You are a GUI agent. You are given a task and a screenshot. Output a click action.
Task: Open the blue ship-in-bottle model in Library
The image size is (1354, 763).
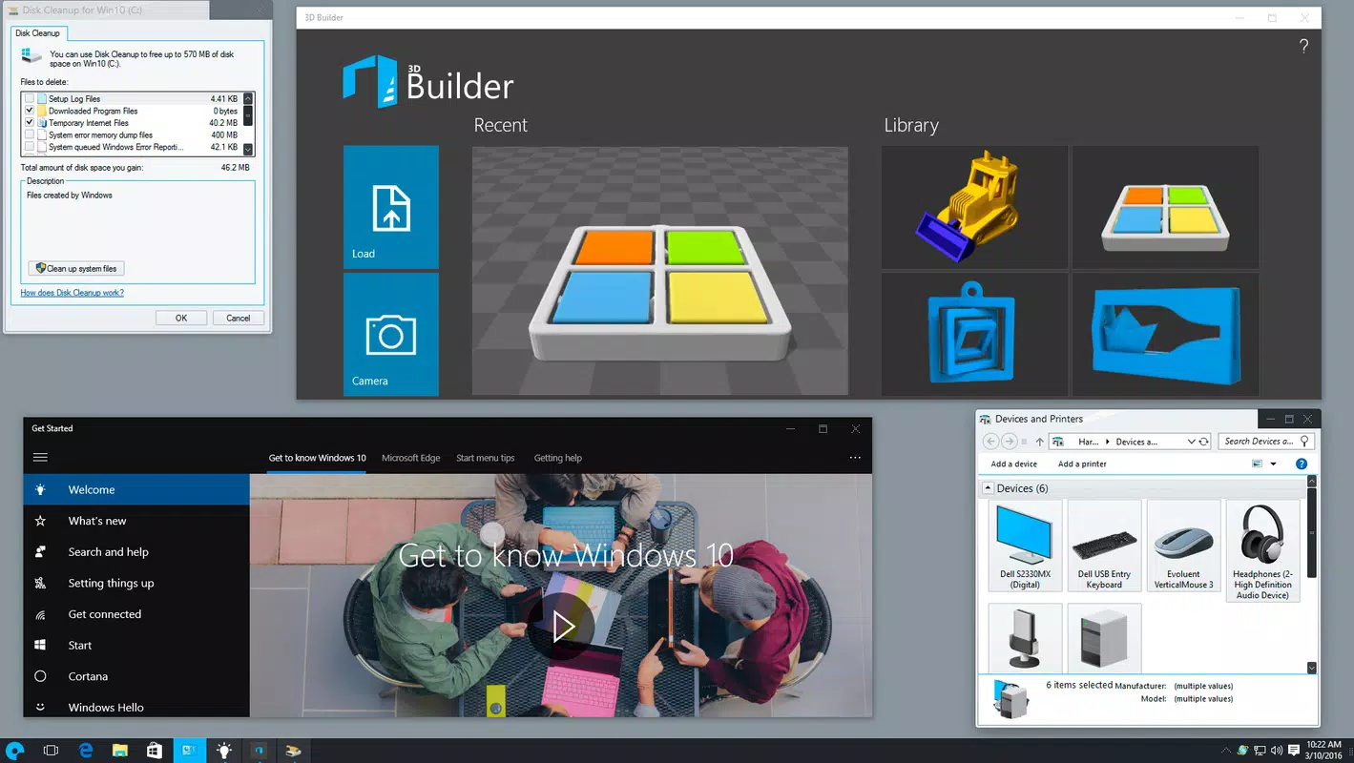1165,334
